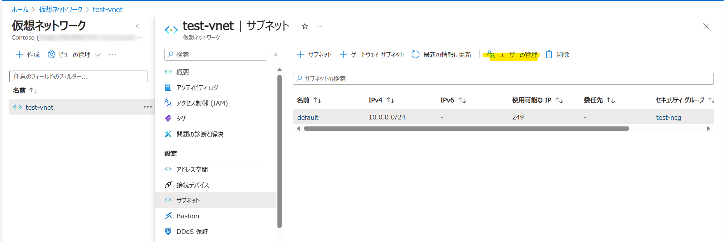Image resolution: width=724 pixels, height=242 pixels.
Task: Close the test-vnet blade
Action: pos(706,26)
